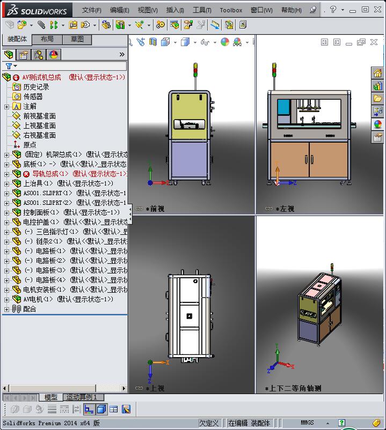Select 电机安装板<1> in feature tree
386x430 pixels.
point(76,290)
